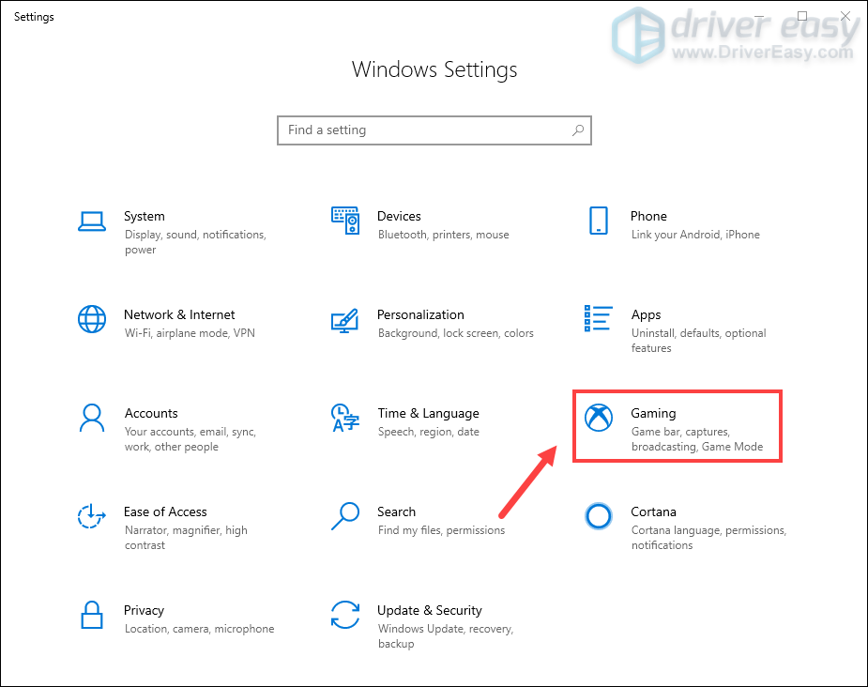This screenshot has height=687, width=868.
Task: Click the Devices keyboard and speaker icon
Action: [x=344, y=221]
